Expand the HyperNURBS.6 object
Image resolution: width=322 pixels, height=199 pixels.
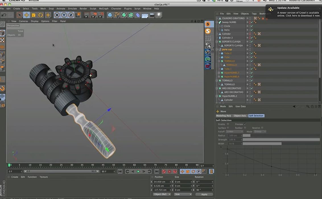219,77
